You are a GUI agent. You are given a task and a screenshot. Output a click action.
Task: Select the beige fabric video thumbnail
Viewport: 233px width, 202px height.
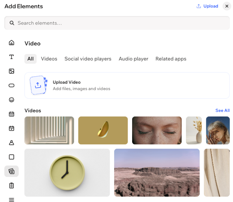(217, 173)
